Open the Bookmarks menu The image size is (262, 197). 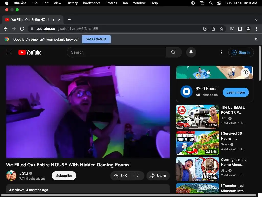(92, 3)
